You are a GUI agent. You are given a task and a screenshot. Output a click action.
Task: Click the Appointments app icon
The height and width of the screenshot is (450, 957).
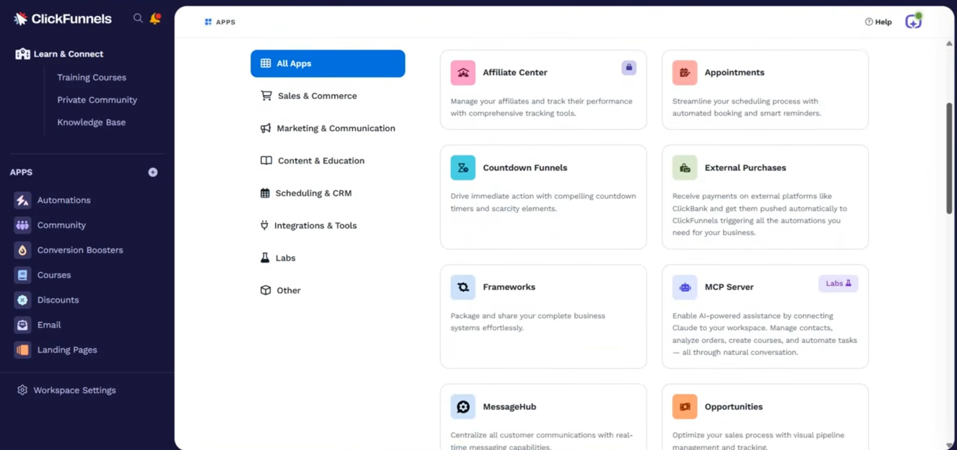point(685,73)
